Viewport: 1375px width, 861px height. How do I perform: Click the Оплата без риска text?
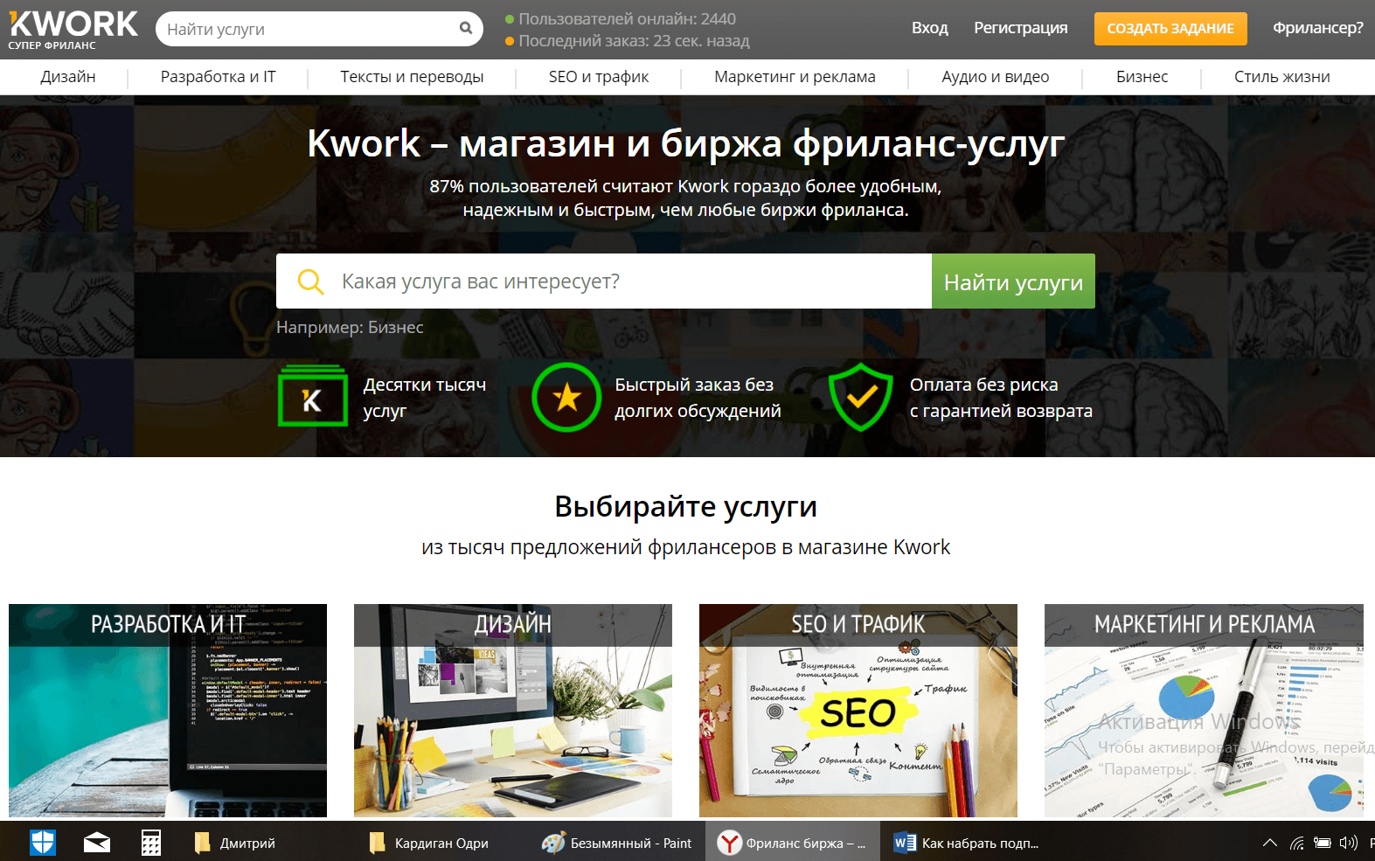click(x=983, y=385)
